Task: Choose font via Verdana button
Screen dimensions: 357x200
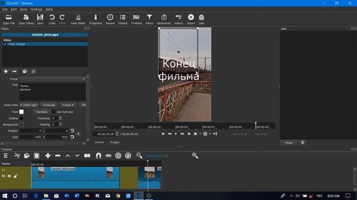Action: (42, 112)
